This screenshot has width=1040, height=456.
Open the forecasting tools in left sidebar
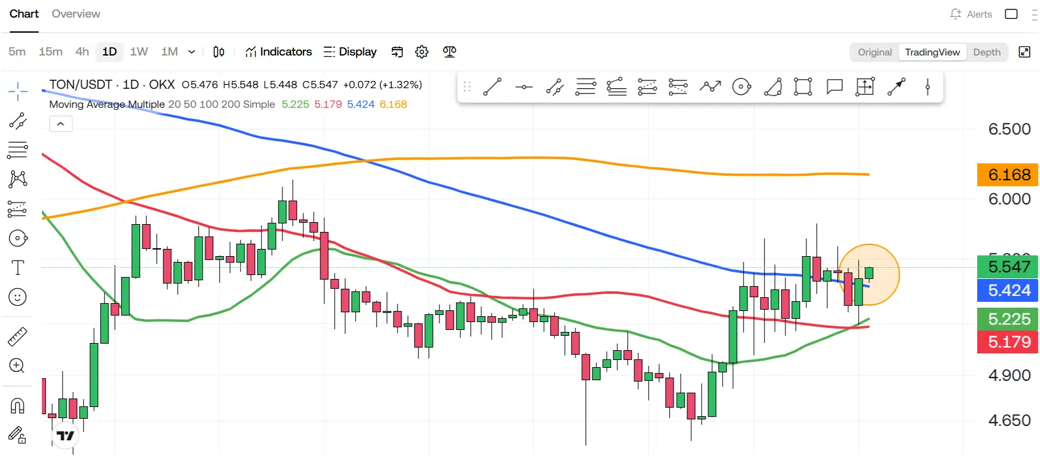[x=18, y=209]
